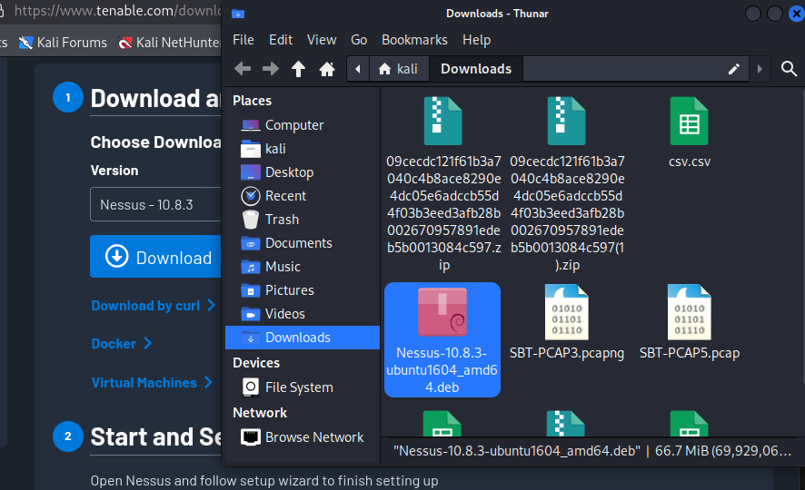
Task: Open Desktop in the Places sidebar
Action: 303,172
